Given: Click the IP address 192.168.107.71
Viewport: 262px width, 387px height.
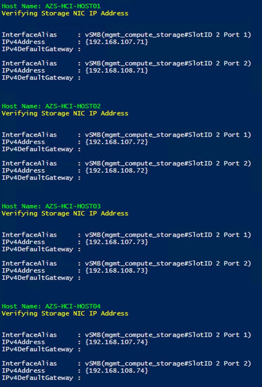Looking at the screenshot, I should [x=117, y=42].
